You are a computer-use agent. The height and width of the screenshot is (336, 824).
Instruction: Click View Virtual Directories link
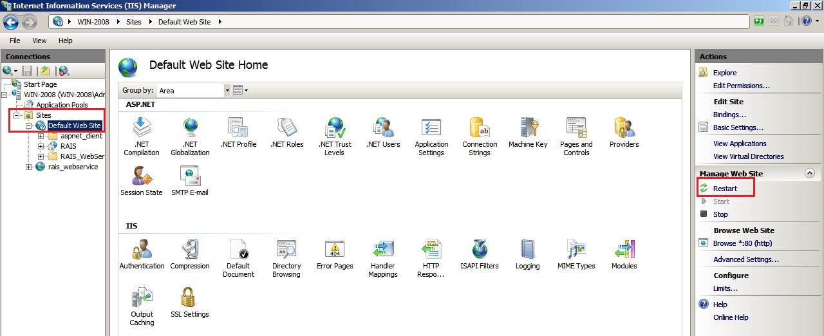tap(749, 156)
